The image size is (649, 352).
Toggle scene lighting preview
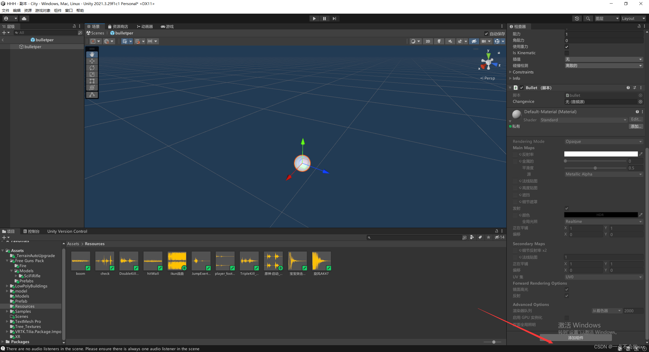pyautogui.click(x=439, y=41)
